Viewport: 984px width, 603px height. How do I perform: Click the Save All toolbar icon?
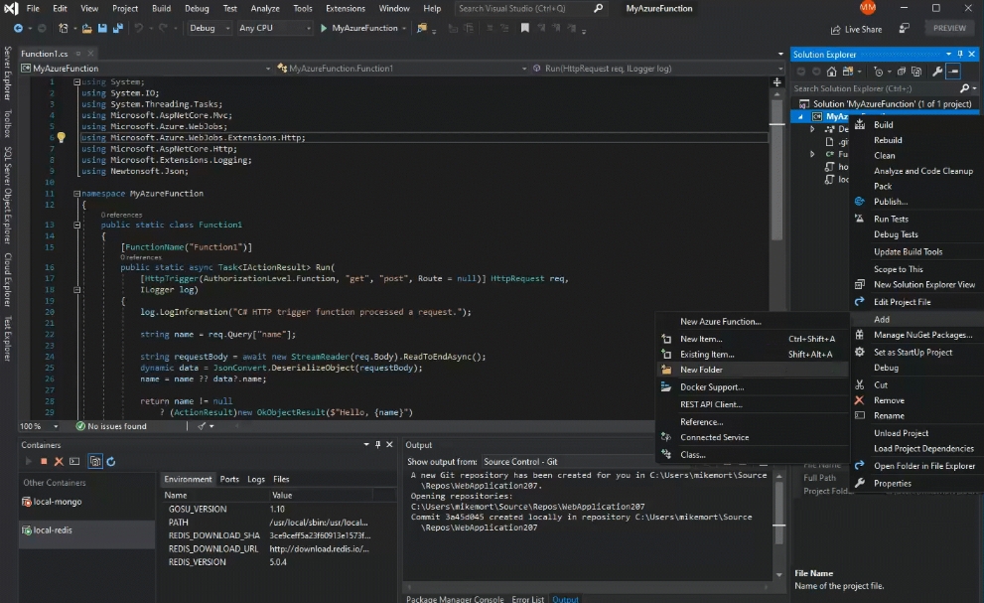[x=118, y=29]
